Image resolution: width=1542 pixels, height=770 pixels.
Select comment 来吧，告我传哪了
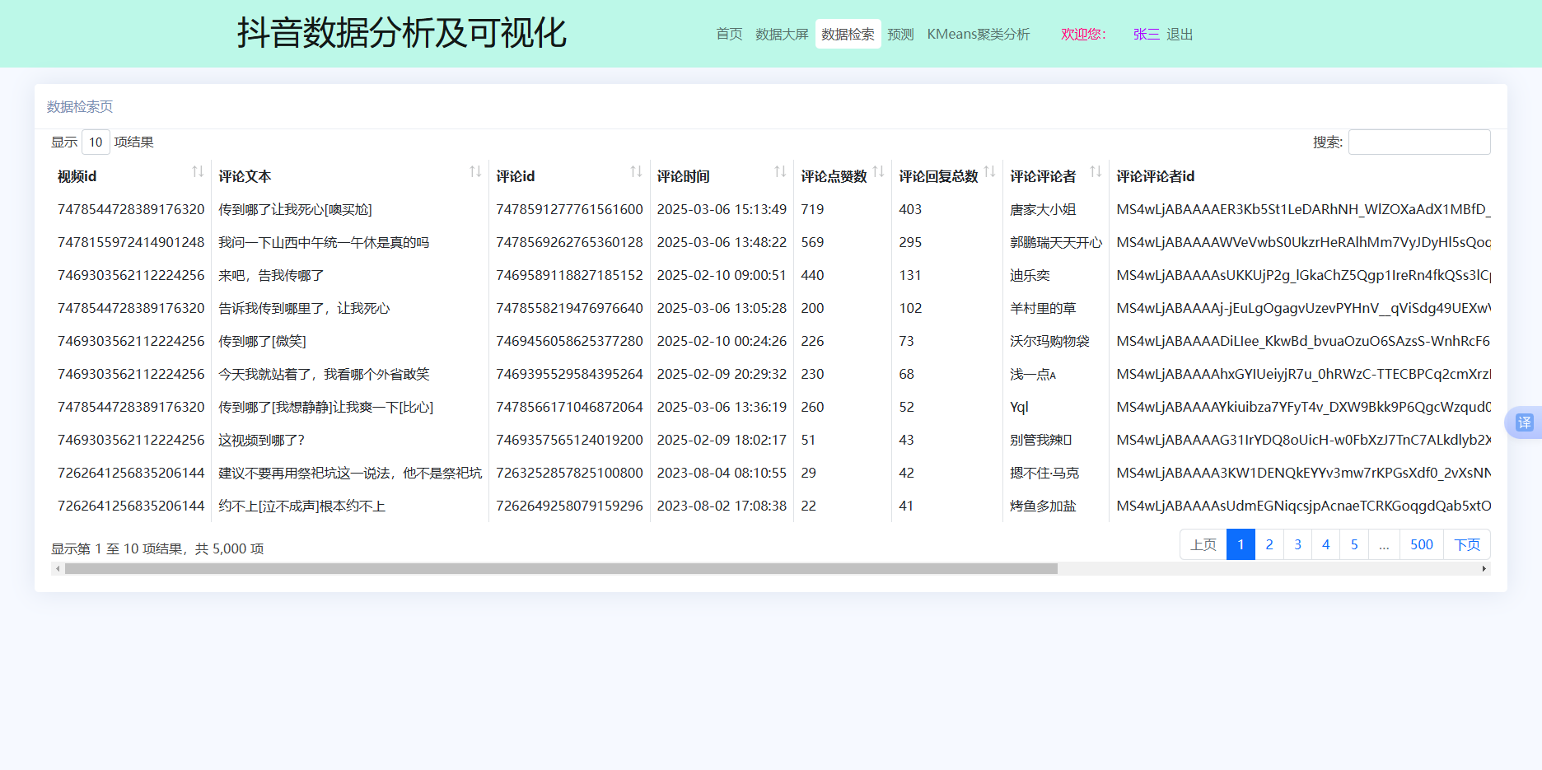coord(271,275)
